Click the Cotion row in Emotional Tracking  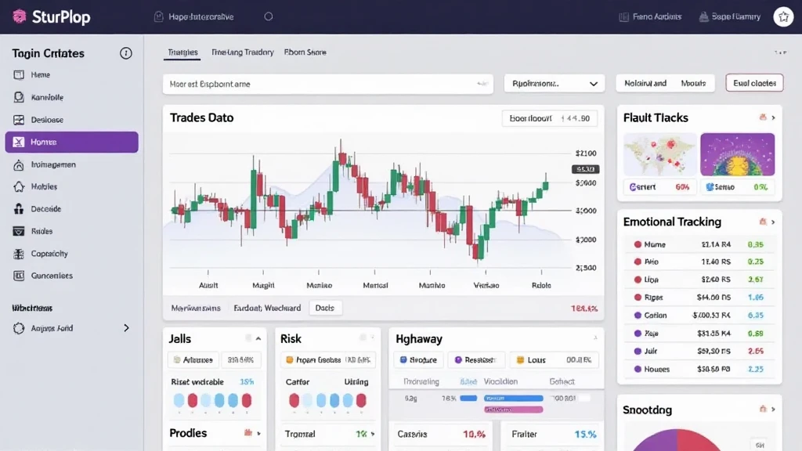click(x=699, y=315)
